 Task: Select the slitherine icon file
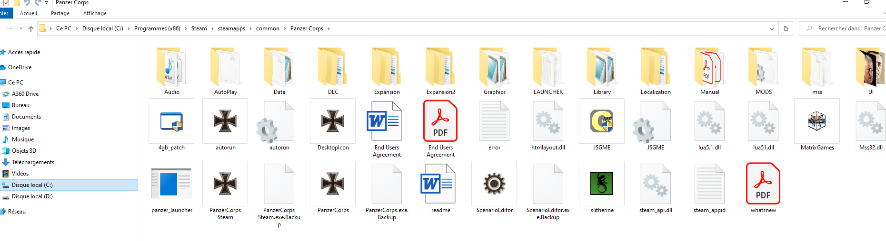tap(602, 188)
